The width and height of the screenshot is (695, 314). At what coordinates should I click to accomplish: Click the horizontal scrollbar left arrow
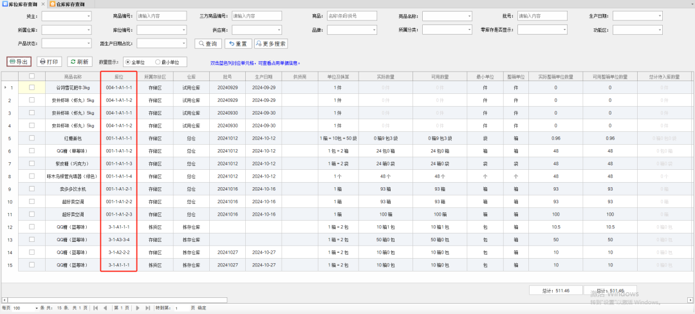[4, 300]
